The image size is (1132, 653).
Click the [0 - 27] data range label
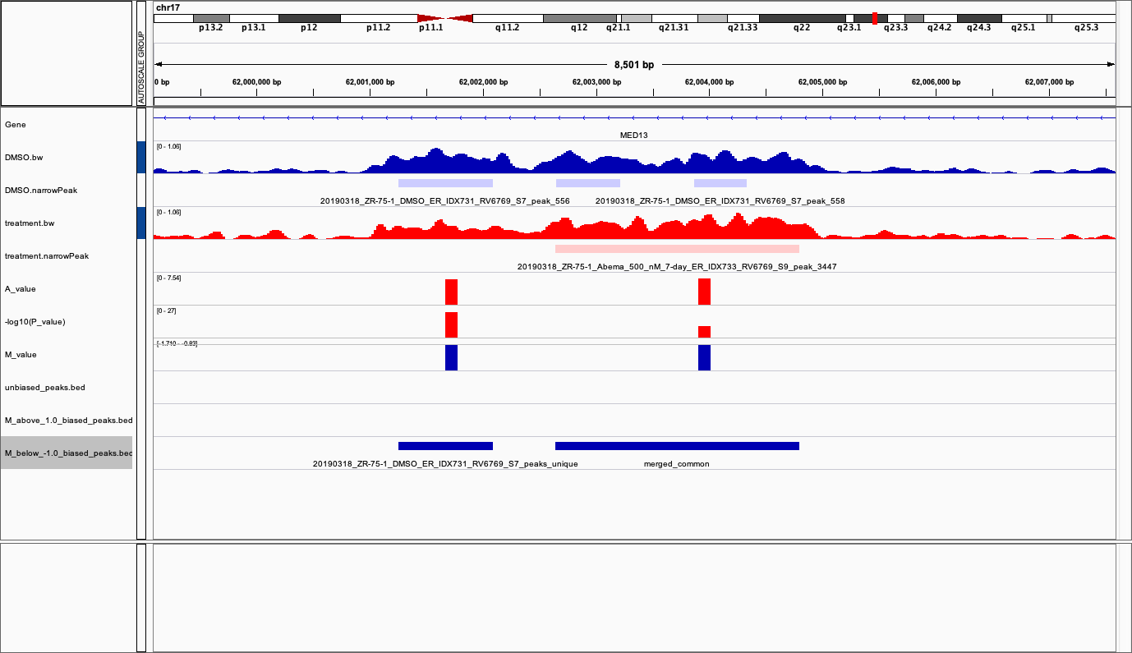[166, 310]
